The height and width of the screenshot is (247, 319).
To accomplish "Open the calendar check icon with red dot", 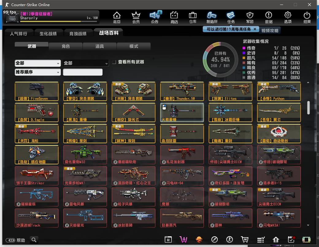I will (x=291, y=240).
